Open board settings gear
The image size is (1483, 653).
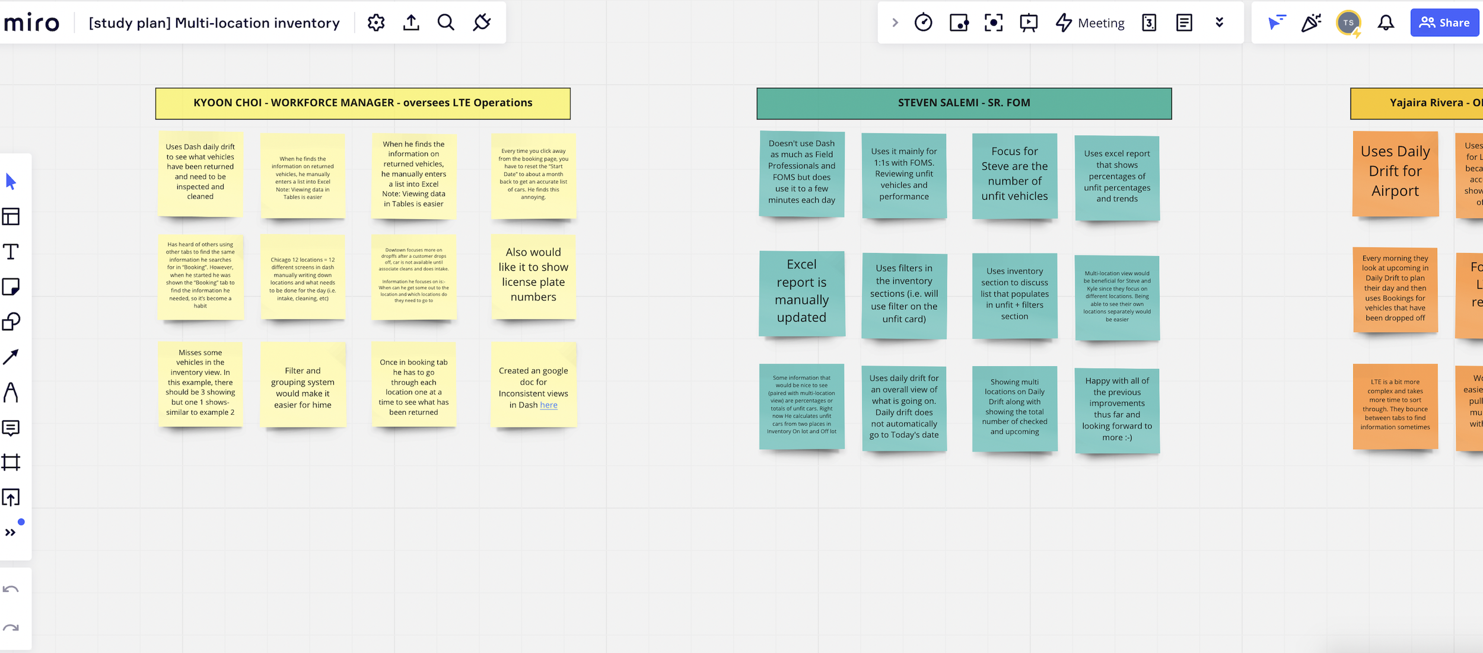click(x=376, y=23)
